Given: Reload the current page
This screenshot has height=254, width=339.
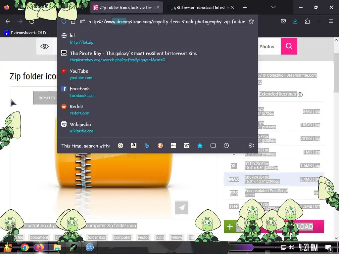Looking at the screenshot, I should click(x=32, y=21).
